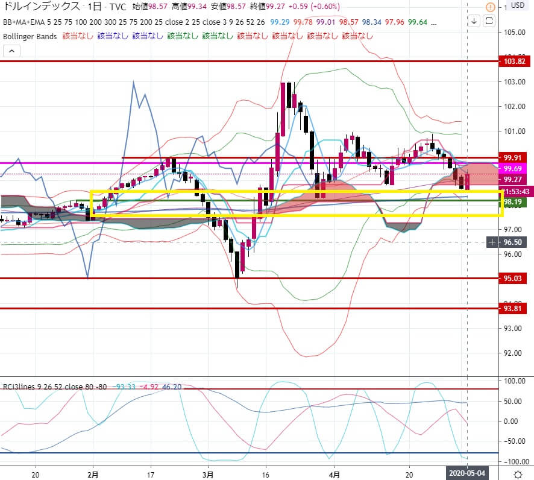Click the 99.91 red price label

512,157
